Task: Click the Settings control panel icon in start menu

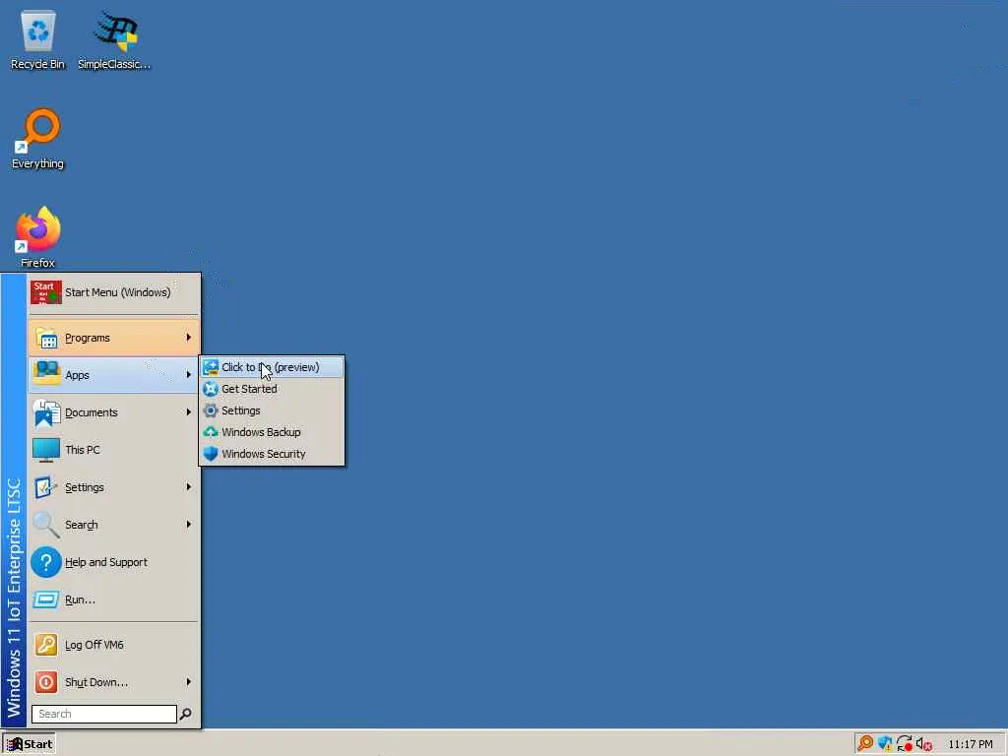Action: (45, 487)
